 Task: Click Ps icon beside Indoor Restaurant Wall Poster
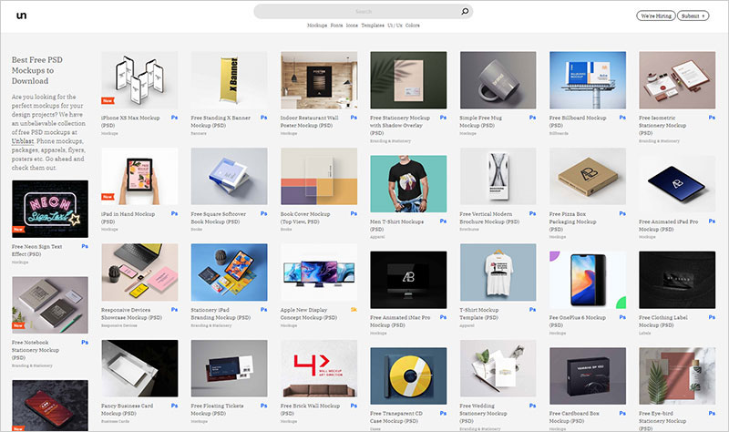click(x=354, y=118)
